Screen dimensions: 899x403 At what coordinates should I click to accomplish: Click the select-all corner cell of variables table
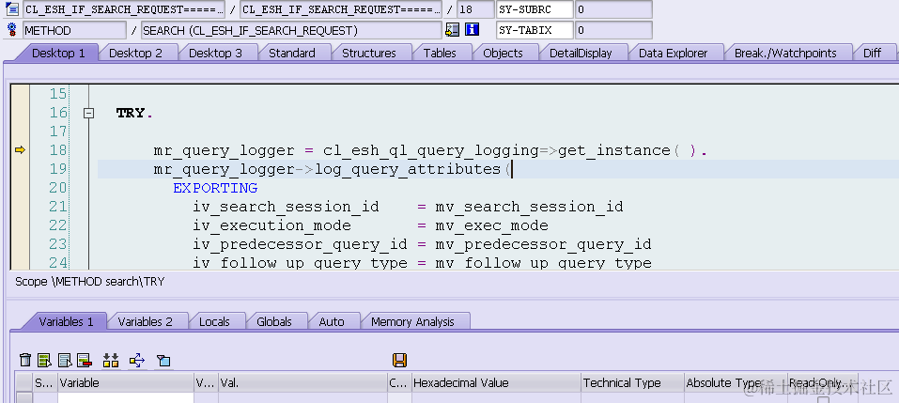click(23, 383)
